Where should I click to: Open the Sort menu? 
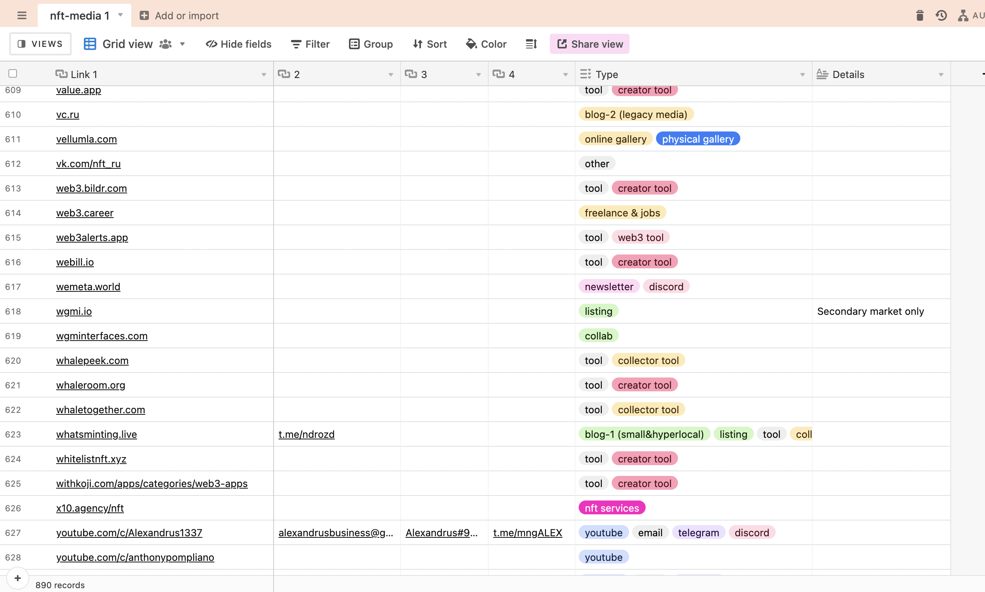(430, 44)
